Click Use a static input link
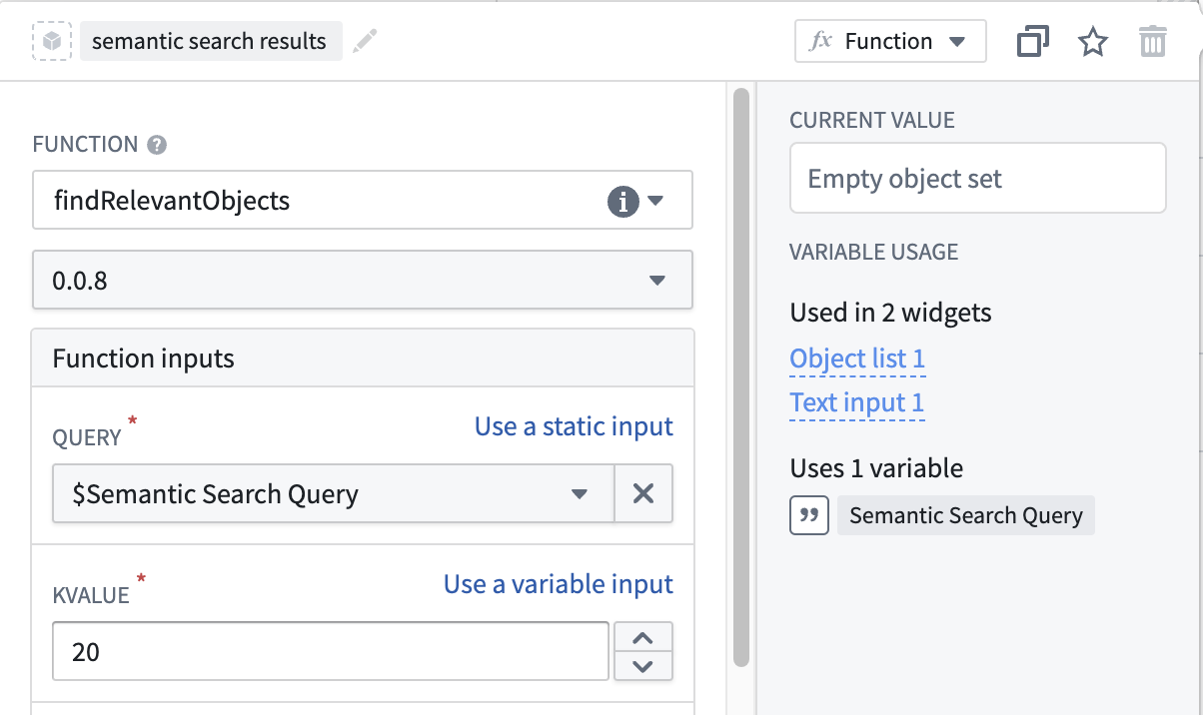 (x=574, y=426)
